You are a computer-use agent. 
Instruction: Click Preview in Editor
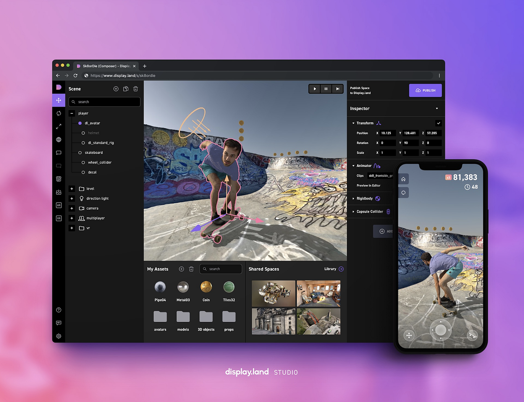368,186
